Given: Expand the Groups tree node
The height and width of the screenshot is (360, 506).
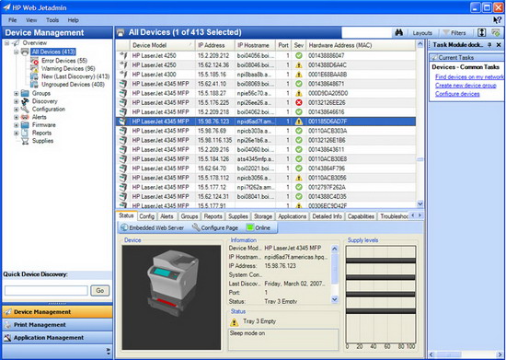Looking at the screenshot, I should pyautogui.click(x=17, y=94).
